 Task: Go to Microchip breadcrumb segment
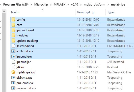point(41,5)
